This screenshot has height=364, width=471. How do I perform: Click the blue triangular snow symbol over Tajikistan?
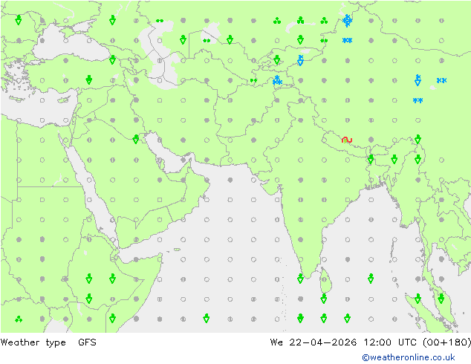277,80
